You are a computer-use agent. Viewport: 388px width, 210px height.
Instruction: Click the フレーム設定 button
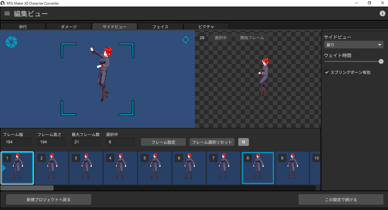[163, 142]
